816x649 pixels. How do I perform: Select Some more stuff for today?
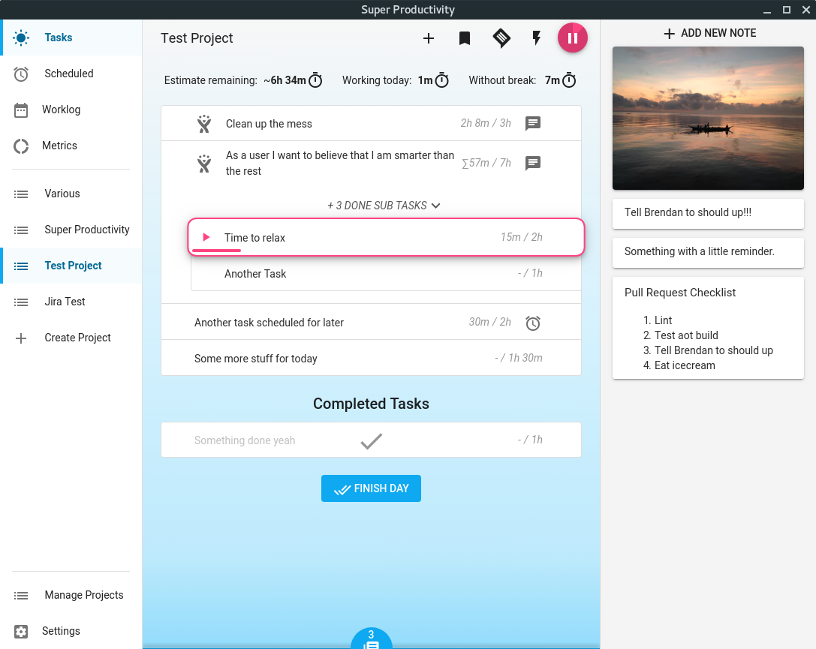tap(371, 359)
